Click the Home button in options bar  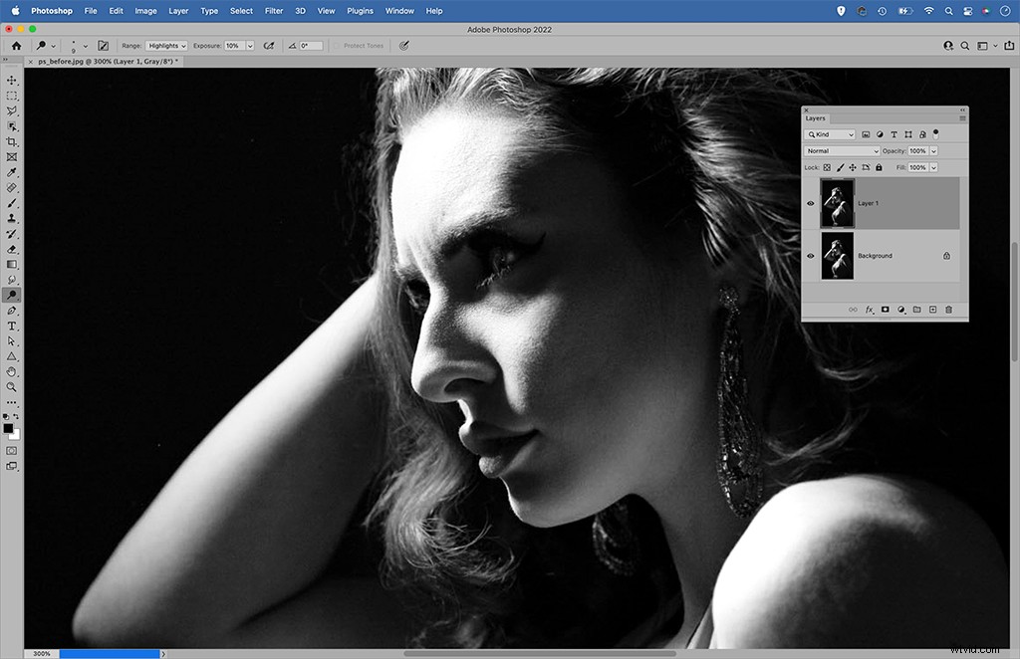point(16,45)
